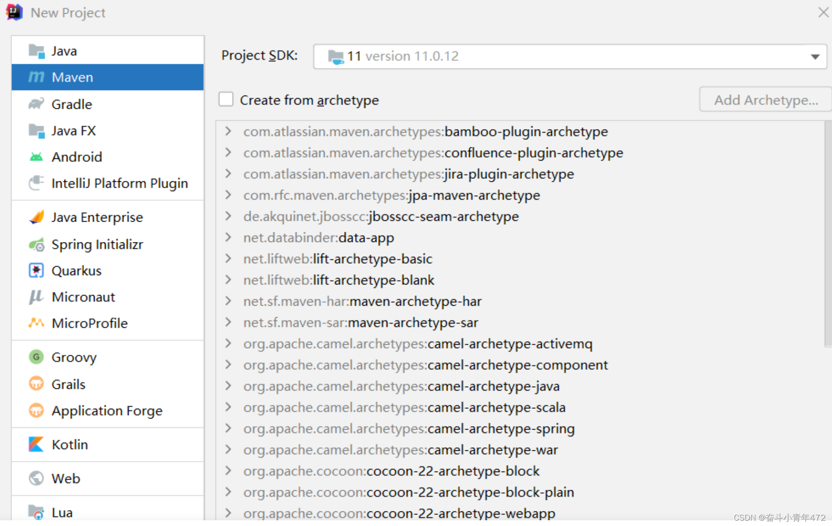Click the IntelliJ IDEA logo in title bar

[x=14, y=12]
